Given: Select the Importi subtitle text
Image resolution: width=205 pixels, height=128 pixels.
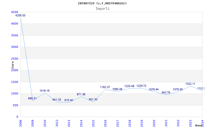Looking at the screenshot, I should pyautogui.click(x=102, y=9).
